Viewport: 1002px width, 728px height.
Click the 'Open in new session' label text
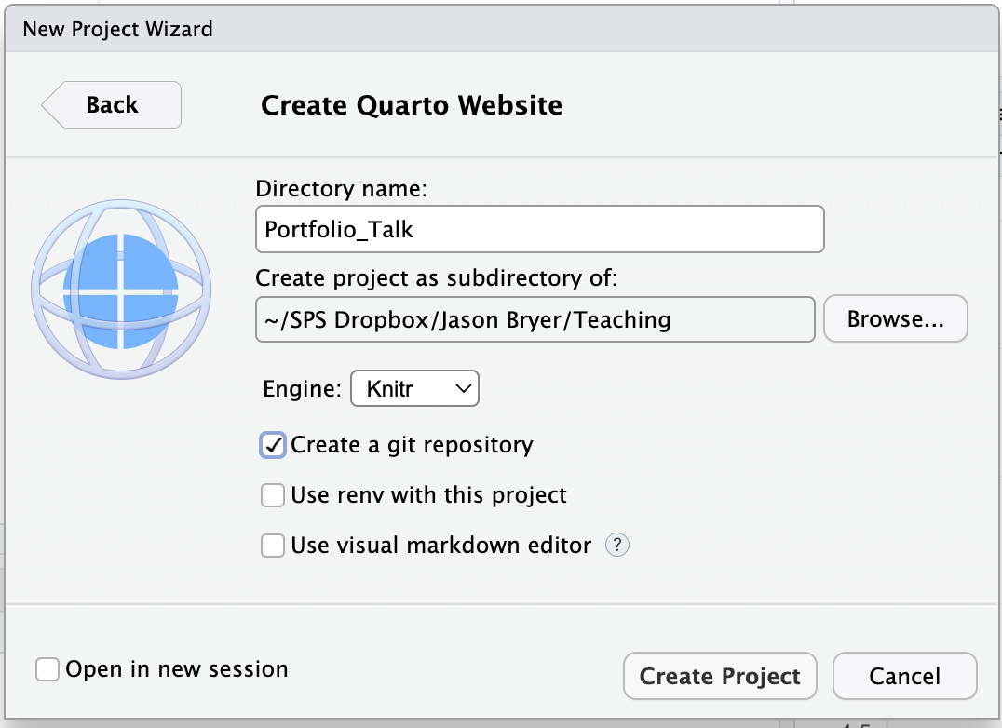[x=177, y=669]
